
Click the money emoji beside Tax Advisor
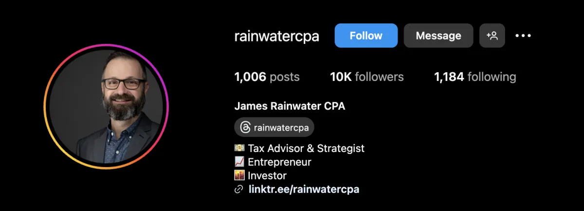click(x=239, y=148)
